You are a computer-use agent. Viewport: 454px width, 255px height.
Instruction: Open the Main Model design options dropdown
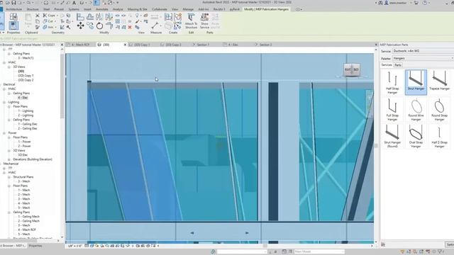319,251
